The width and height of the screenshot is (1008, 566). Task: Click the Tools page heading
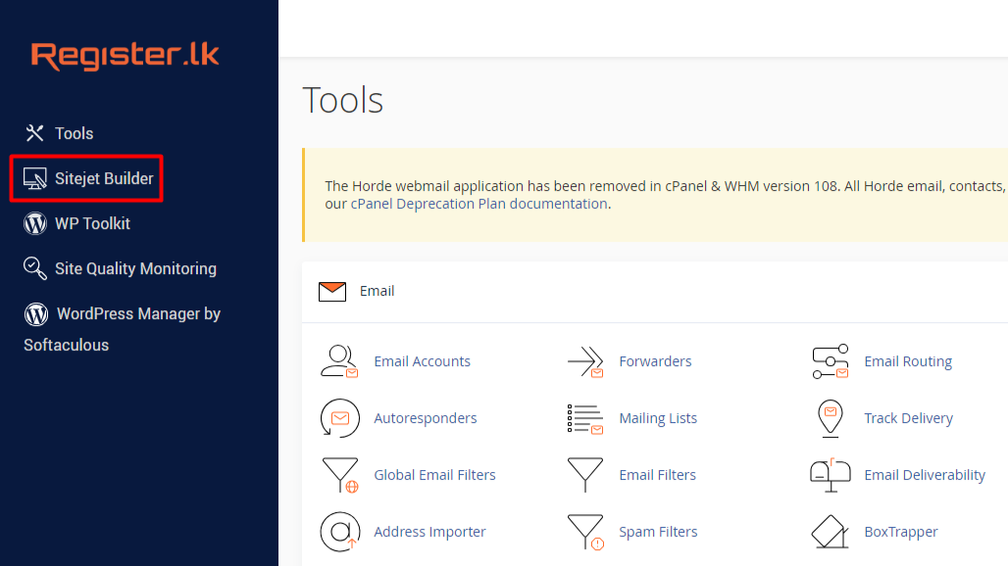tap(342, 100)
